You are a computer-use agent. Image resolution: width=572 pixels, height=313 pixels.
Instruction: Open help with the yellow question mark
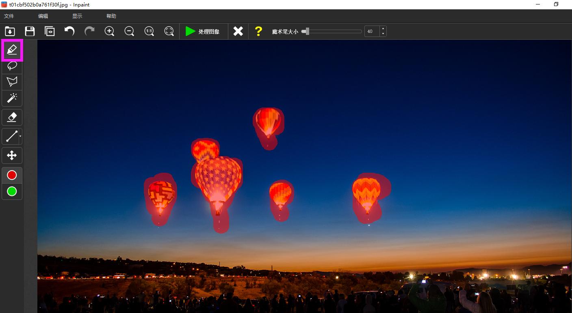[258, 31]
